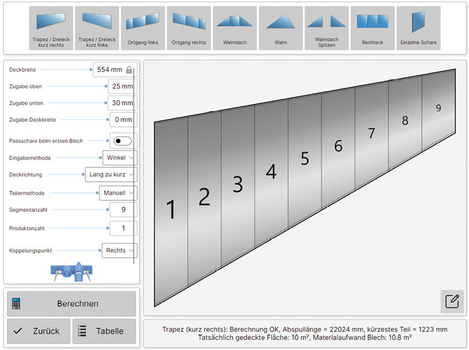Click the lock icon beside Deckbreite
Viewport: 469px width, 350px height.
[x=129, y=70]
